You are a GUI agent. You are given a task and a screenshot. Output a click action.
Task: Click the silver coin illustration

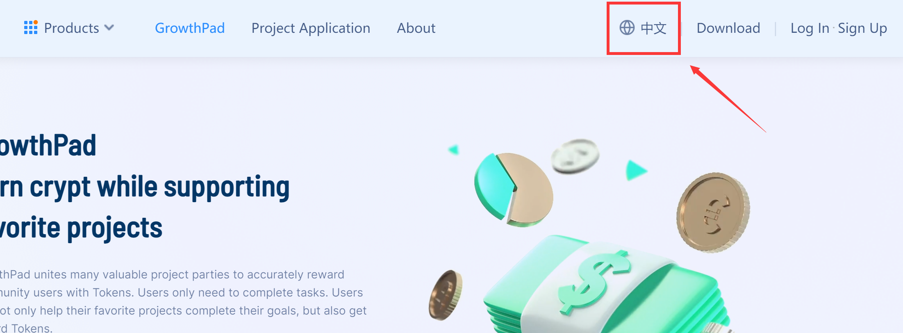[575, 156]
